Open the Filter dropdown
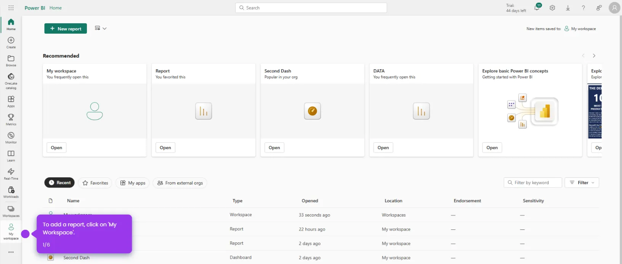 tap(582, 183)
